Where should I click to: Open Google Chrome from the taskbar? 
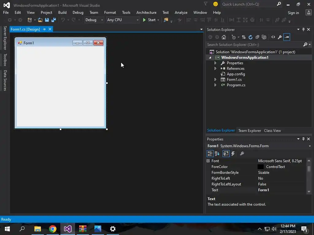click(x=53, y=229)
